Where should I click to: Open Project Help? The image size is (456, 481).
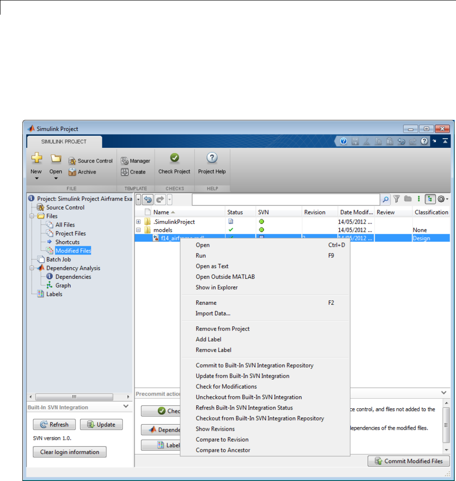(x=212, y=164)
